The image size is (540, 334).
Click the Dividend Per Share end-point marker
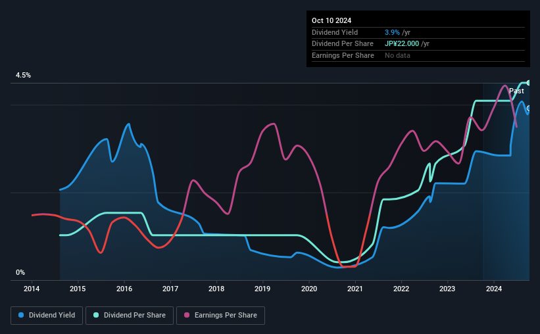(x=529, y=83)
